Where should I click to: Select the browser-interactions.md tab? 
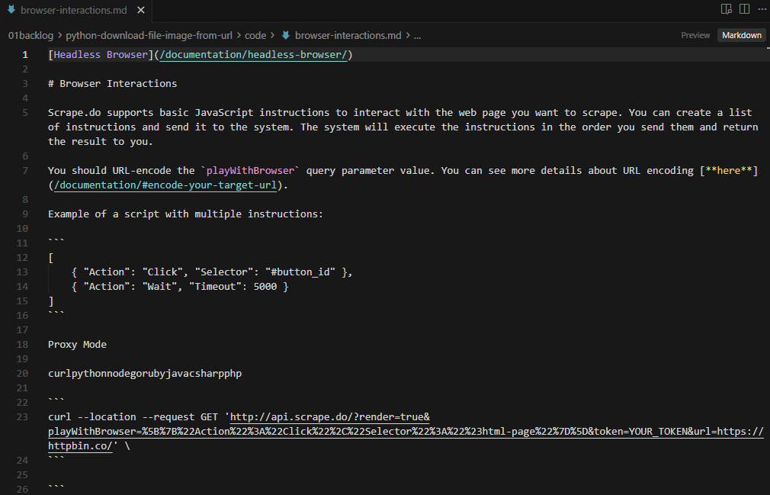(x=76, y=11)
